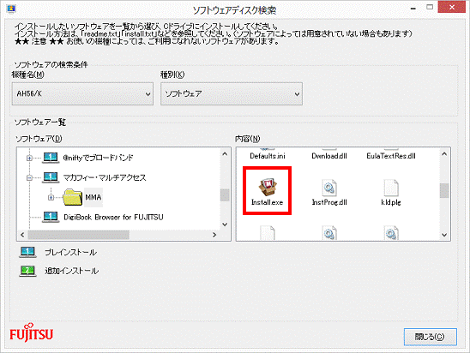470x353 pixels.
Task: Click the @niftyでブロードバンド computer icon
Action: pyautogui.click(x=51, y=158)
